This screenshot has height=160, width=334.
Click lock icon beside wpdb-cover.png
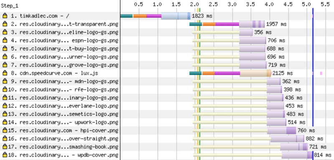(5, 155)
